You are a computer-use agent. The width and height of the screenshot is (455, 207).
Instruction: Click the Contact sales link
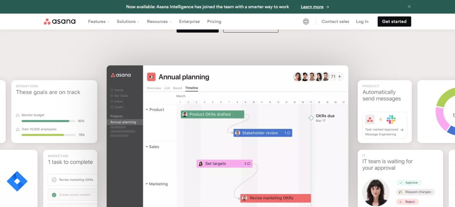[335, 22]
